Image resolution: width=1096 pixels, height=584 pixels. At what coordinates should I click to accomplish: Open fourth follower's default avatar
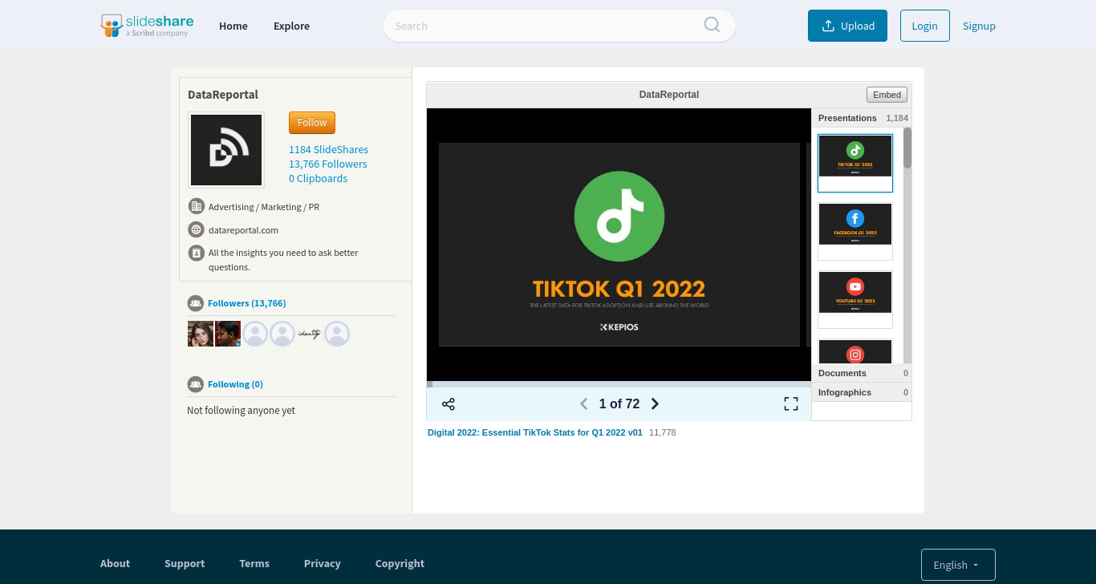pyautogui.click(x=282, y=334)
